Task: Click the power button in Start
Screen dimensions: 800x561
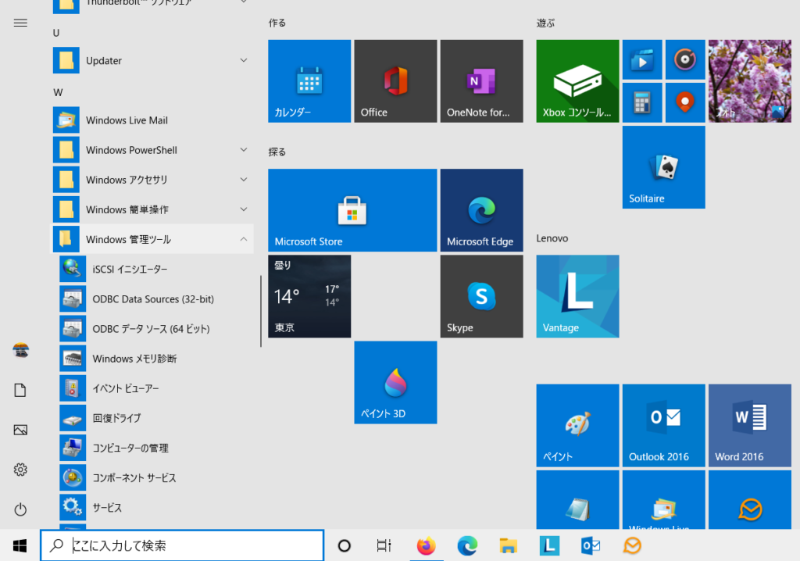Action: (20, 509)
